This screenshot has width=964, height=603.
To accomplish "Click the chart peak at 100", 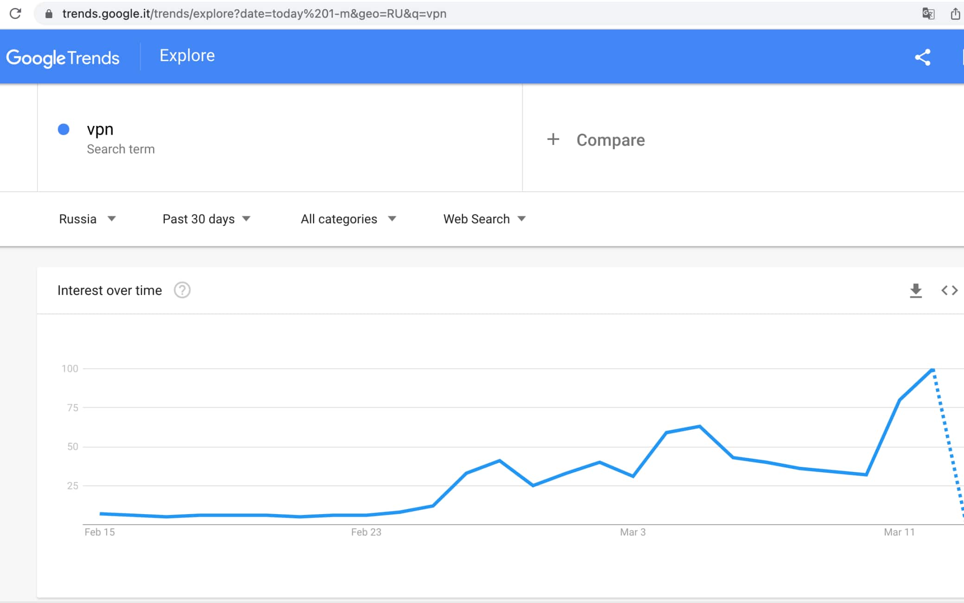I will (932, 369).
